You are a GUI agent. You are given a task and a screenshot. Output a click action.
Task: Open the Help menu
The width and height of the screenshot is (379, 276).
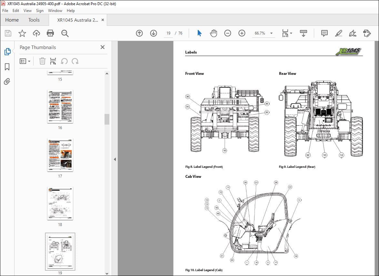[x=71, y=11]
